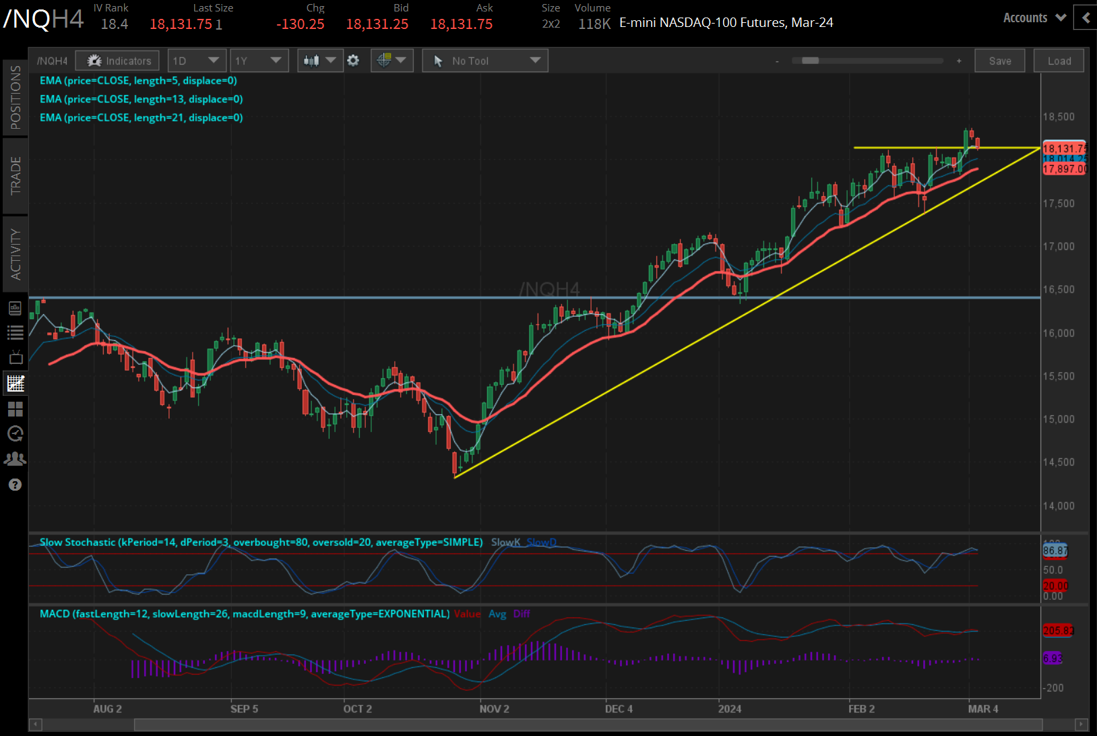Image resolution: width=1097 pixels, height=736 pixels.
Task: Expand the No Tool drawing selector
Action: 485,61
